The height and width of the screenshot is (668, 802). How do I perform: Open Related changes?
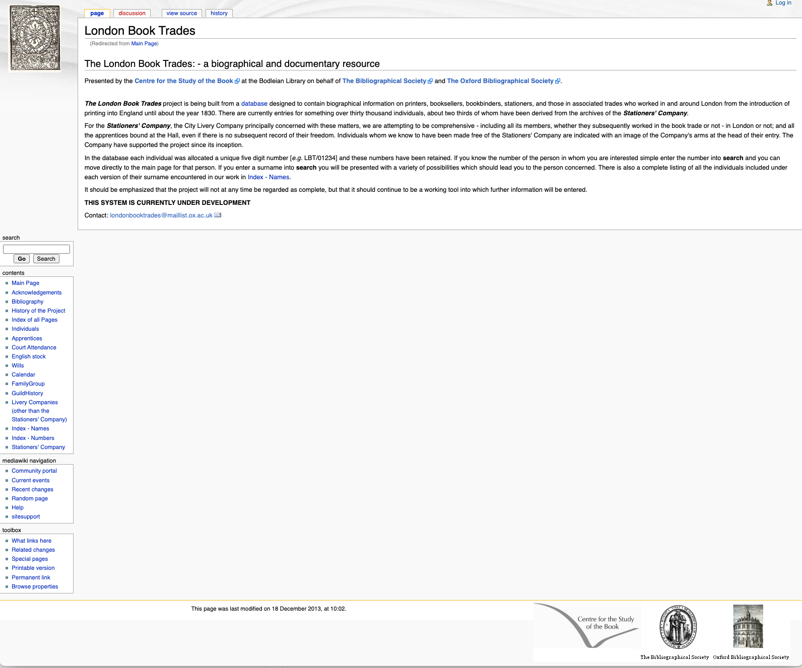coord(33,550)
